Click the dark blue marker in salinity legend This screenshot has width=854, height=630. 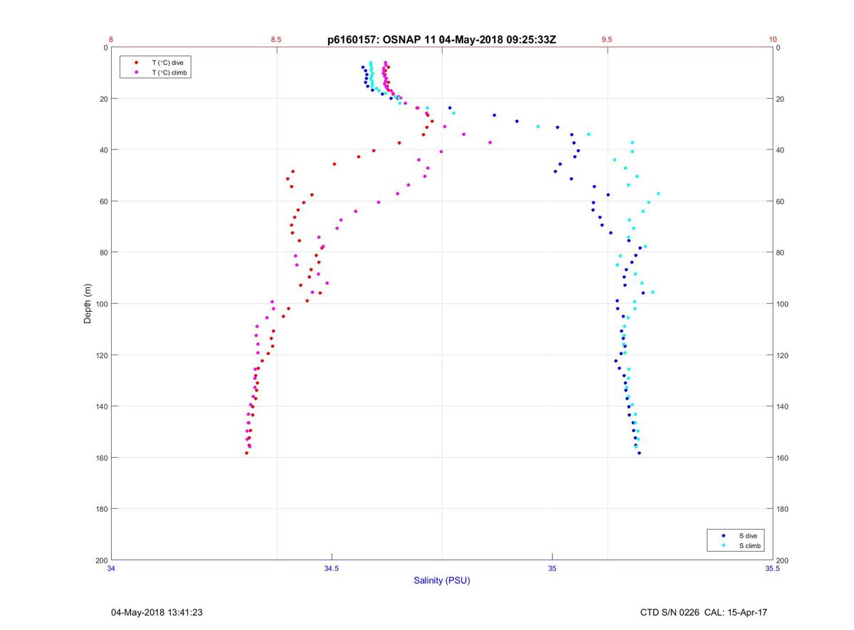click(724, 535)
